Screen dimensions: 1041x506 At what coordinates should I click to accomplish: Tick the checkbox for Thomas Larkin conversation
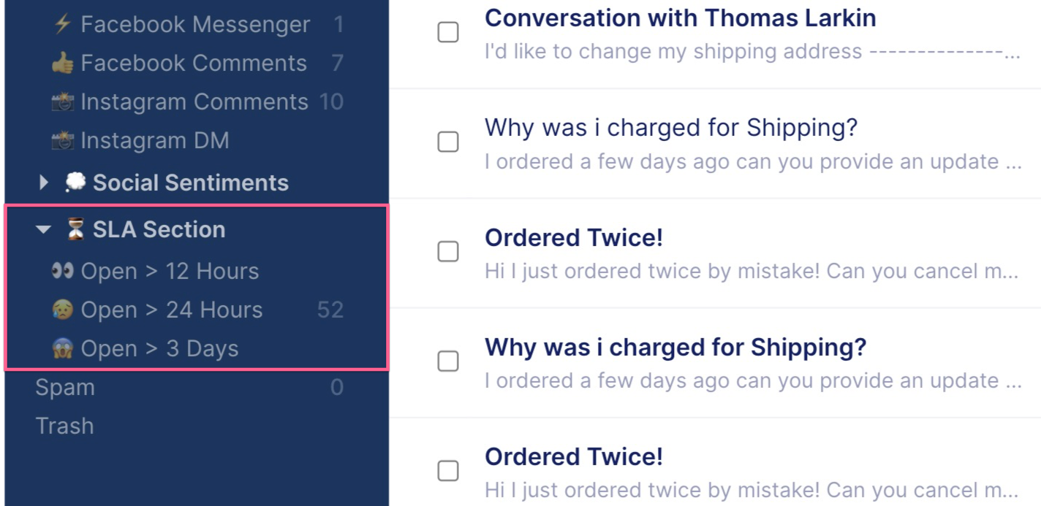coord(448,32)
